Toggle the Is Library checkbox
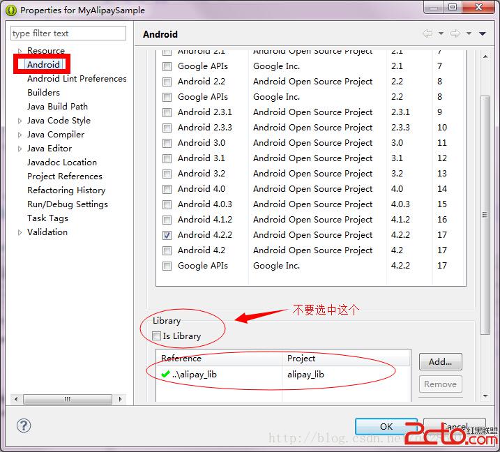Image resolution: width=500 pixels, height=452 pixels. [156, 336]
